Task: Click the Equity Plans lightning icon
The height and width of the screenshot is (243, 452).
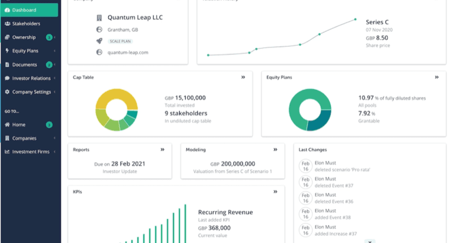Action: (x=7, y=51)
